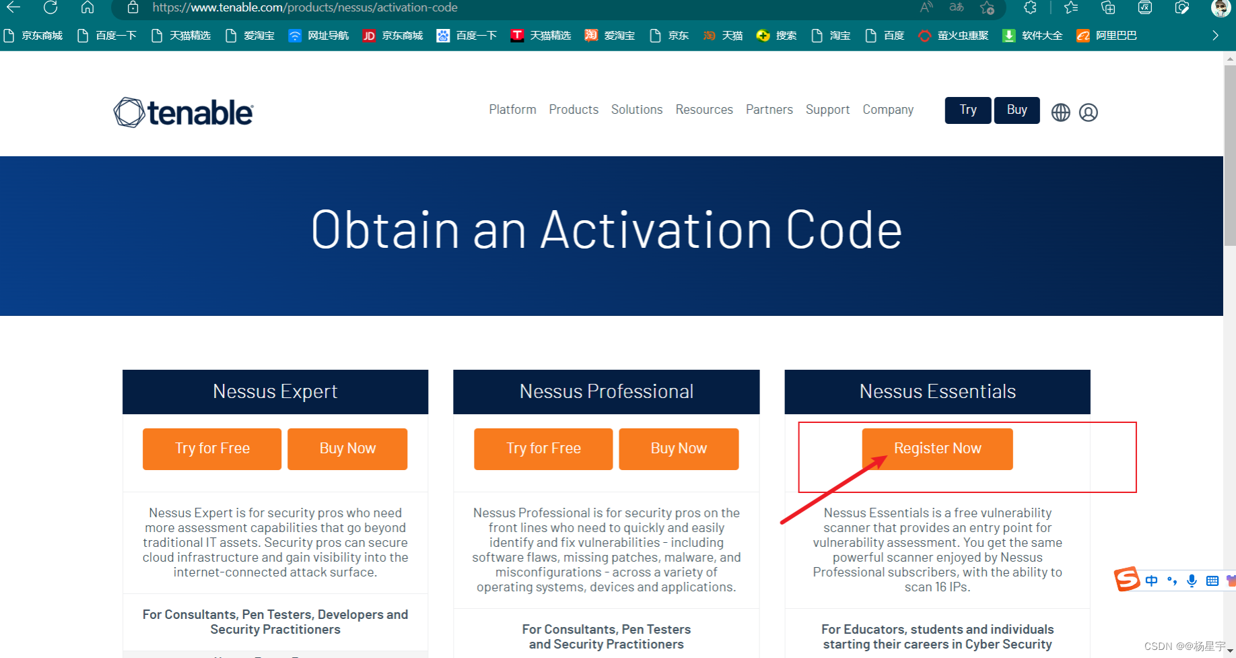Click the Nessus Expert card heading

click(275, 392)
